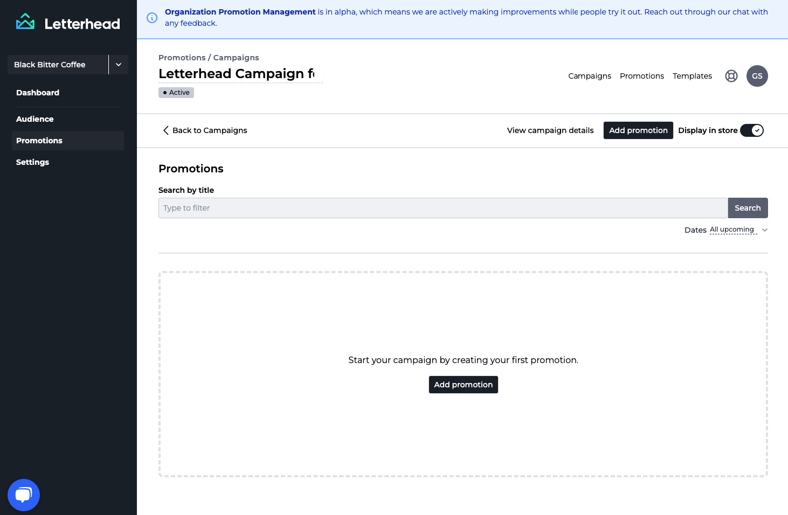Click the Campaigns breadcrumb link
The width and height of the screenshot is (788, 515).
pyautogui.click(x=236, y=58)
